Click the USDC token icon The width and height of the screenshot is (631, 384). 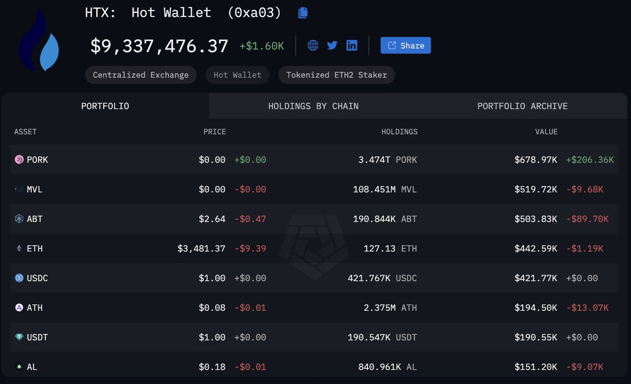pos(19,278)
